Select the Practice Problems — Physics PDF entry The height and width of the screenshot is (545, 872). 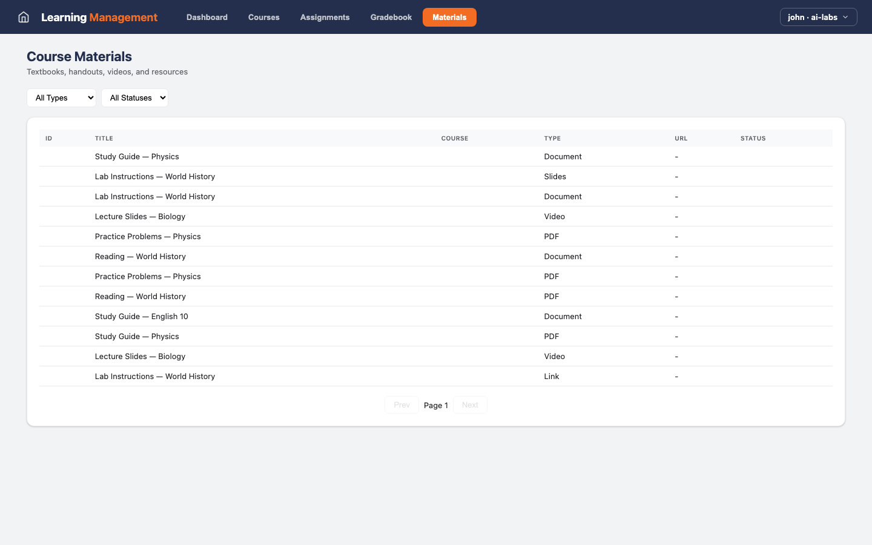[148, 236]
